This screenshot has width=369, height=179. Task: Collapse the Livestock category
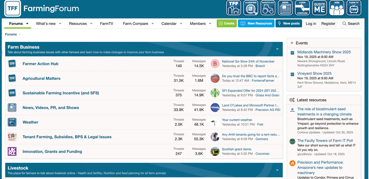(x=277, y=170)
